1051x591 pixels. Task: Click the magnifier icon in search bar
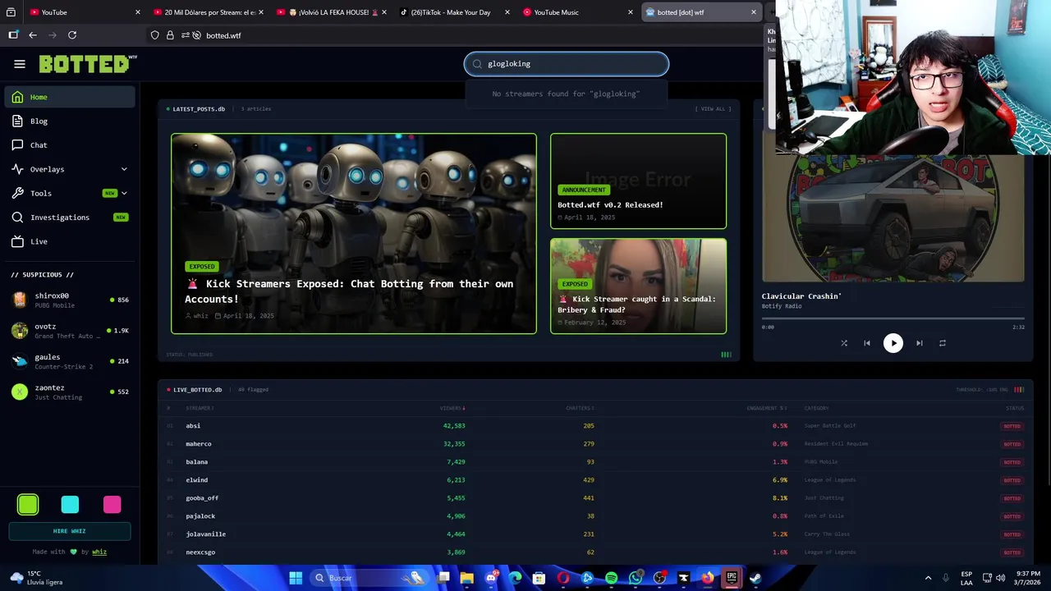[477, 64]
